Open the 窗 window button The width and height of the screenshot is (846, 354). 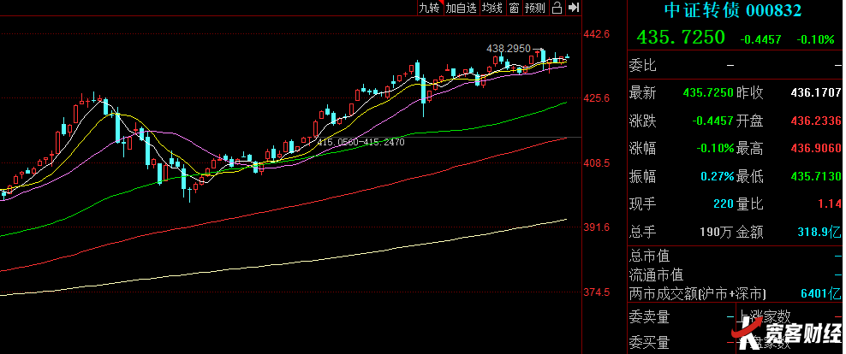(x=514, y=8)
